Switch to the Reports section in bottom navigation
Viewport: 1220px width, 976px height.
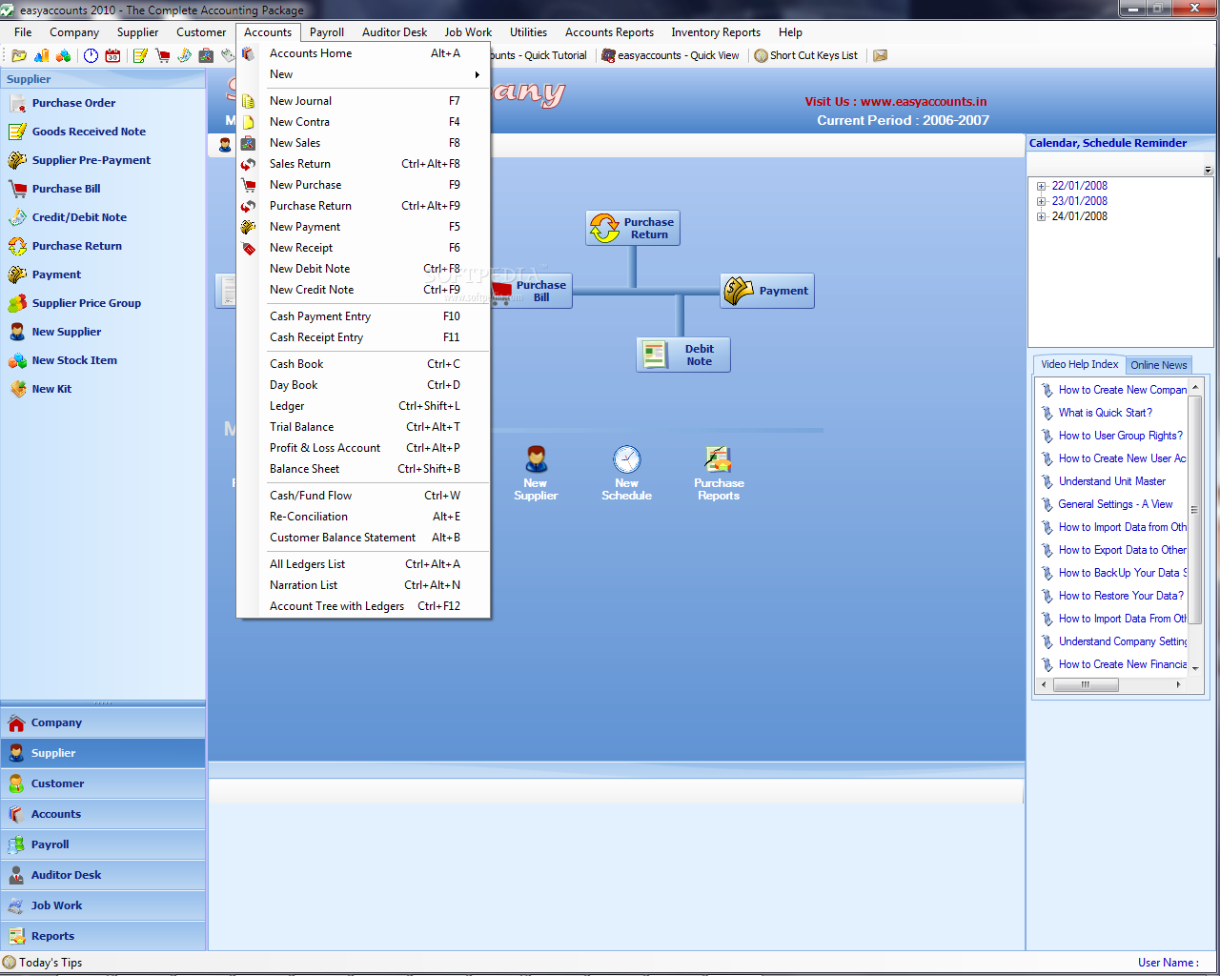coord(103,936)
